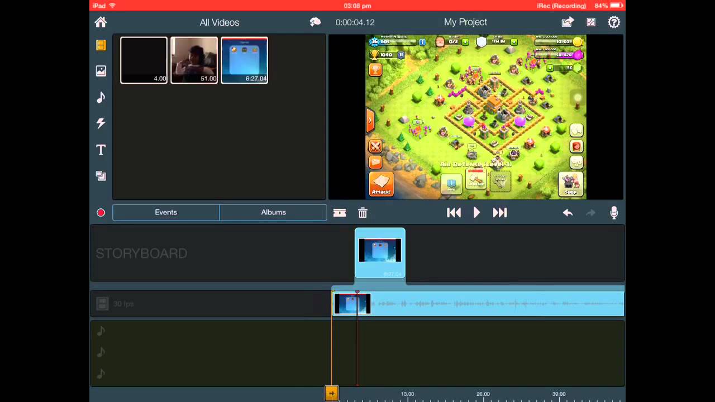Add clip to storyboard tray icon

tap(340, 213)
